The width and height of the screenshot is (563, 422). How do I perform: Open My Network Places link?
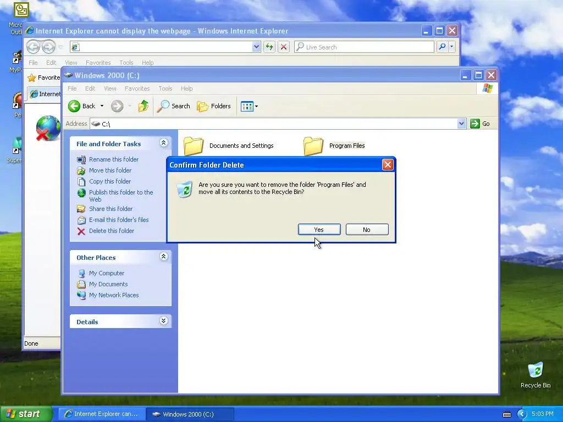coord(114,295)
